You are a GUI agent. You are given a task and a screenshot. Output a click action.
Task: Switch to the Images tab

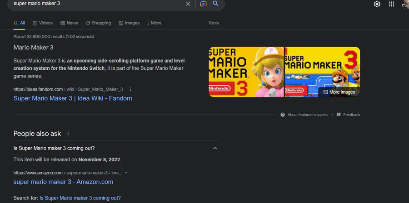pos(129,23)
